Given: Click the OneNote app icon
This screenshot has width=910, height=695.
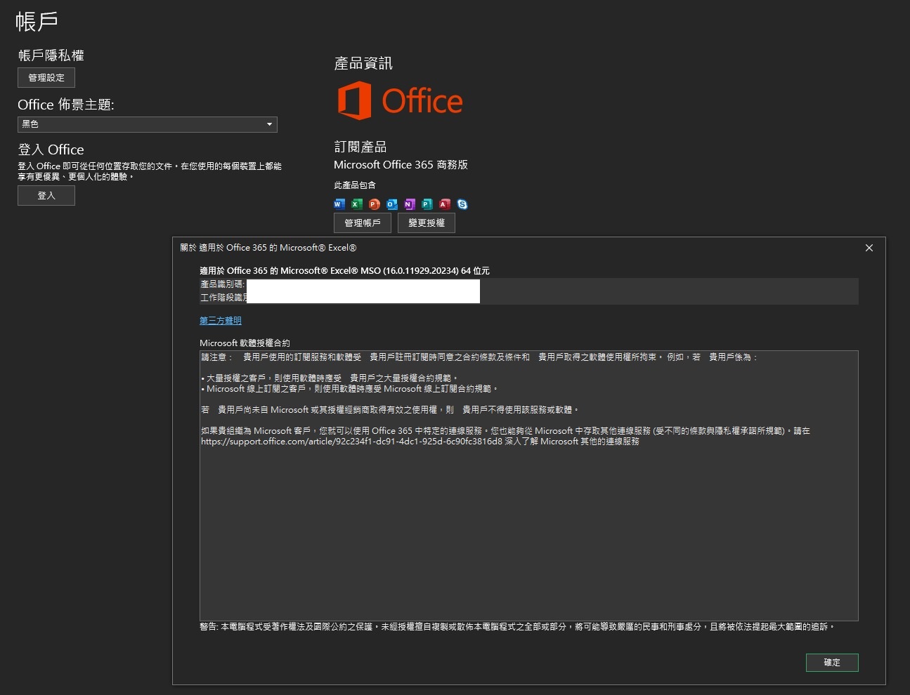Looking at the screenshot, I should [x=410, y=204].
